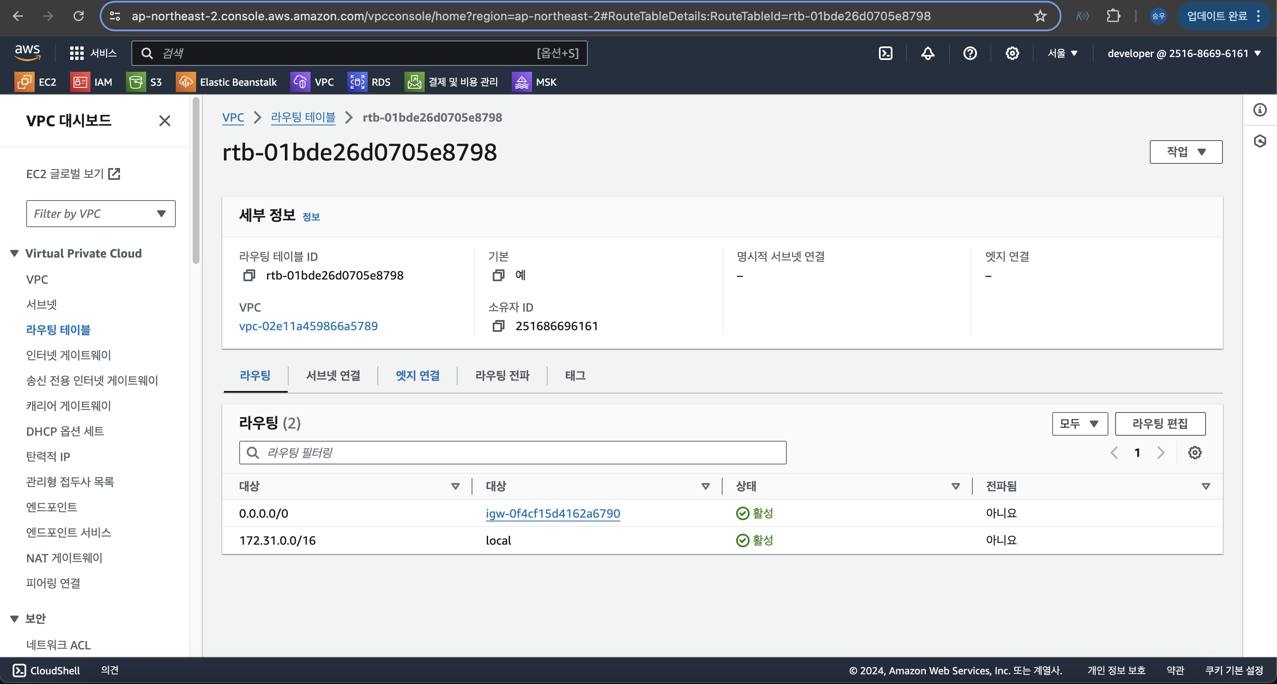
Task: Open the Elastic Beanstalk shortcut
Action: click(x=226, y=82)
